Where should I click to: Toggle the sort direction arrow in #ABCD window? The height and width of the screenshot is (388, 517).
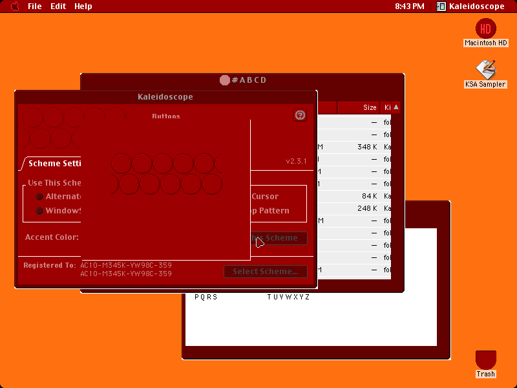[396, 107]
